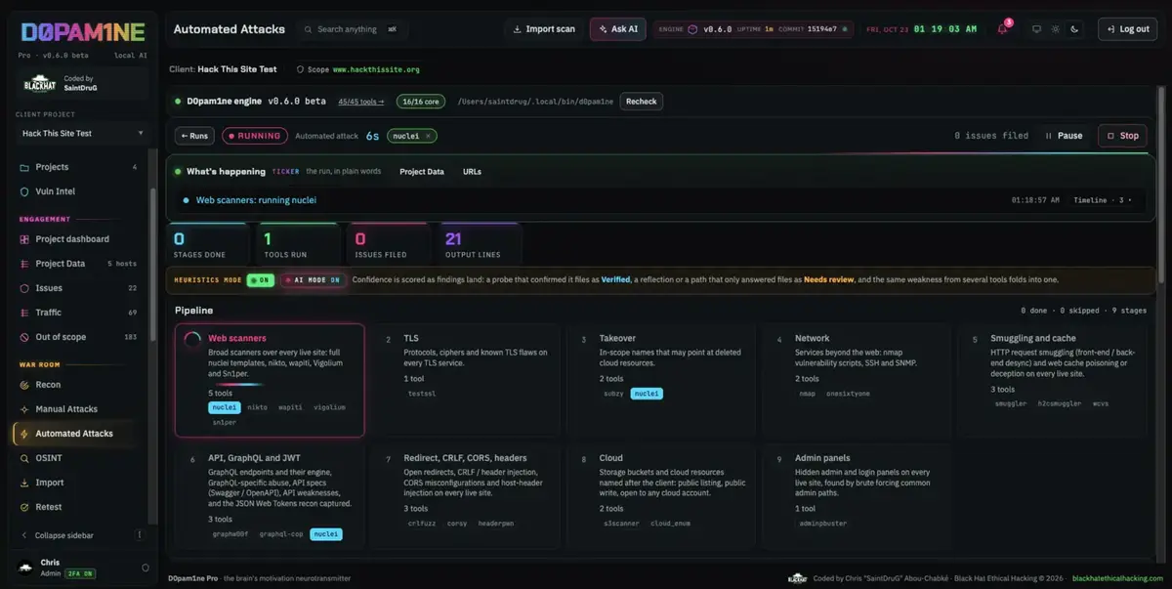The height and width of the screenshot is (589, 1172).
Task: Toggle Heuristics mode ON switch
Action: coord(260,279)
